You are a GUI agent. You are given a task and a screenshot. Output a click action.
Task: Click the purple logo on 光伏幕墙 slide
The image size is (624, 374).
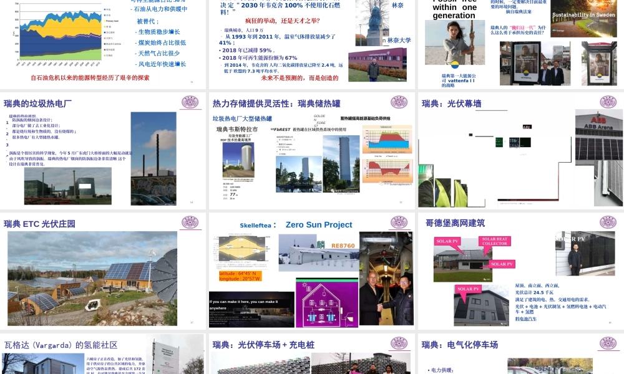608,102
